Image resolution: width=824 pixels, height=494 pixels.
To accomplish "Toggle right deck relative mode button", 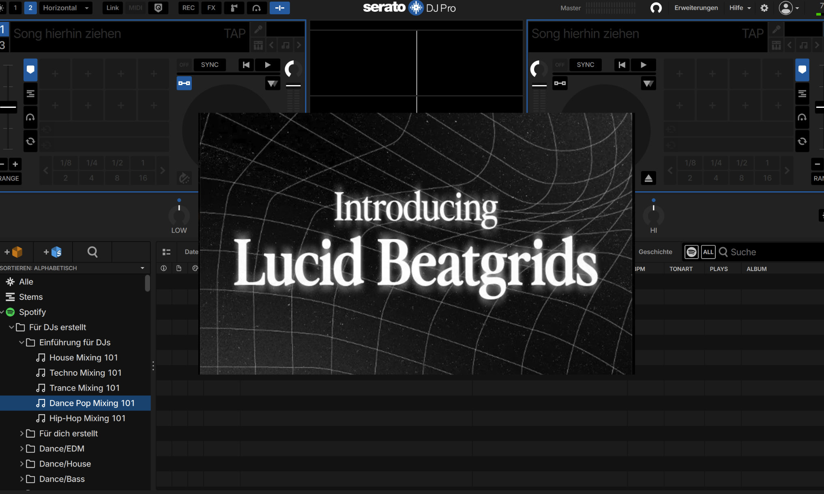I will [560, 83].
